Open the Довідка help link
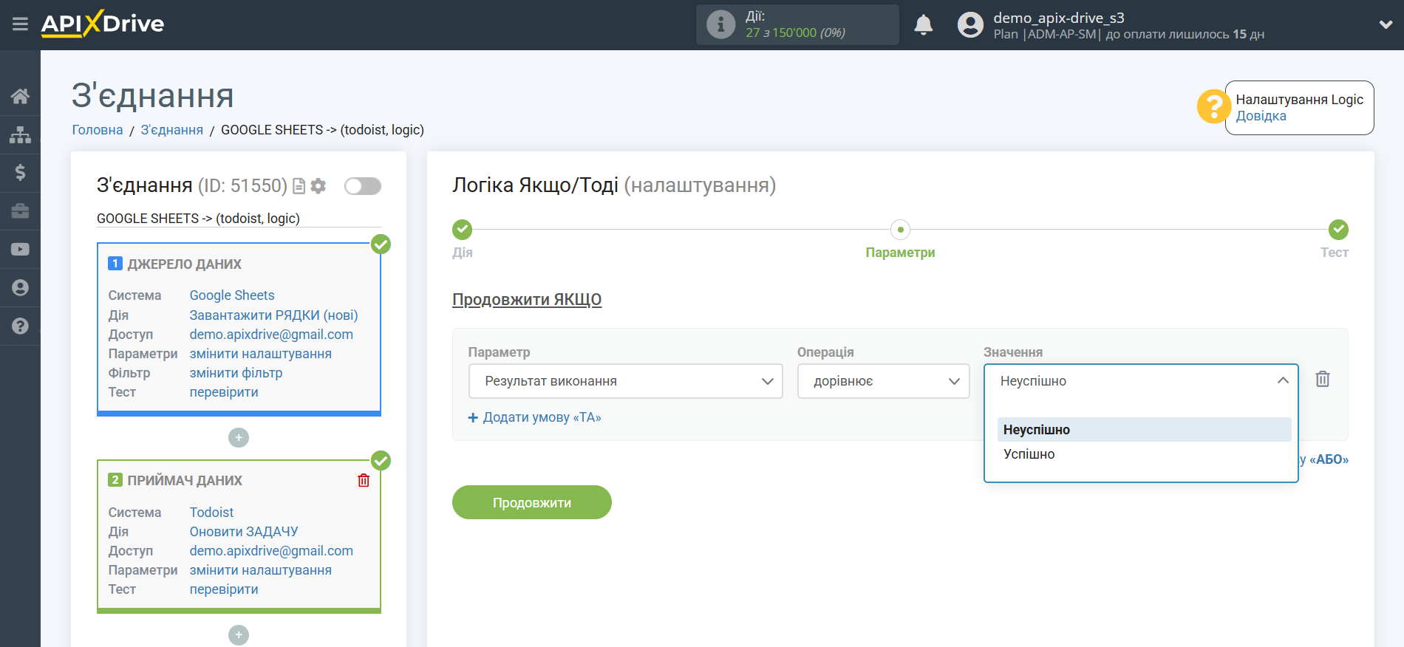This screenshot has width=1404, height=647. tap(1261, 116)
